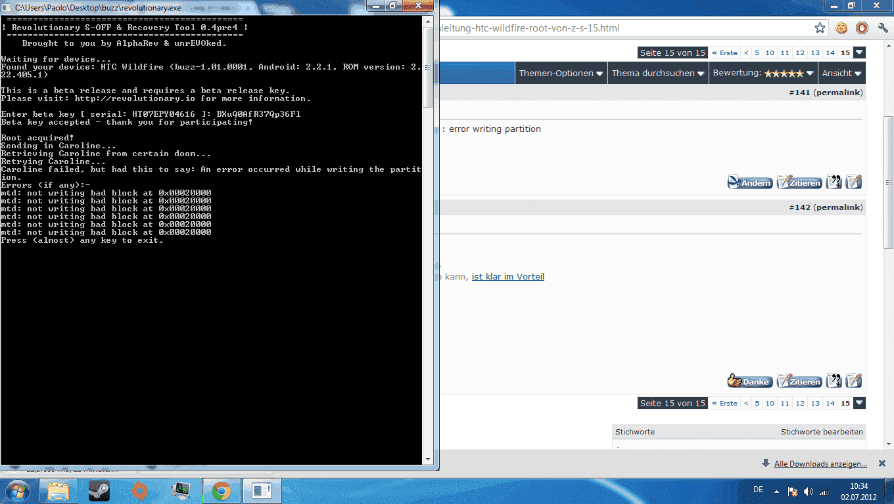Open bottom page-jump dropdown arrow

click(x=859, y=403)
